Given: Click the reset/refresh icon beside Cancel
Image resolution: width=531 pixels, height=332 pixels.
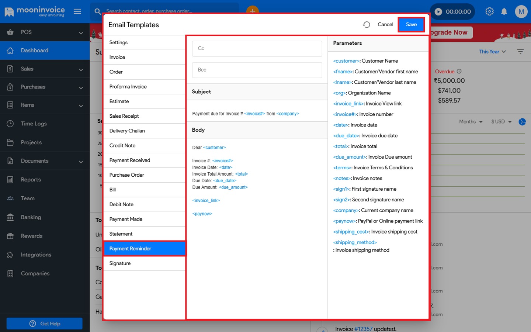Looking at the screenshot, I should pyautogui.click(x=366, y=25).
